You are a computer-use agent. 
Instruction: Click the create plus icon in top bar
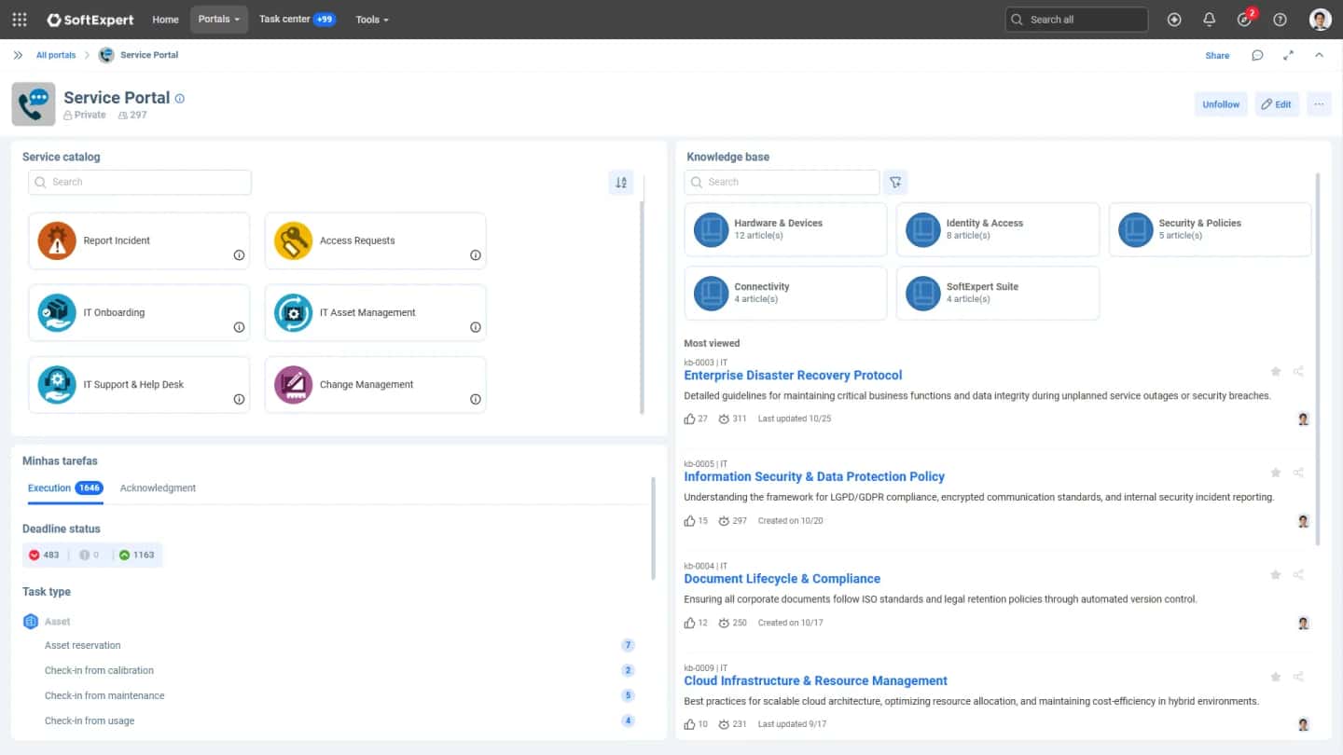pos(1174,20)
